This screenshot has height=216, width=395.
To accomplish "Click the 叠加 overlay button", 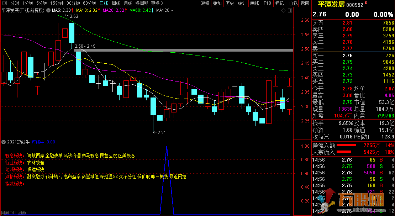I will 217,3.
